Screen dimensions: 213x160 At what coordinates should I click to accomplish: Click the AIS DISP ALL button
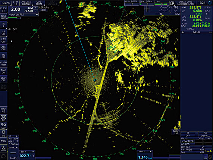[205, 134]
